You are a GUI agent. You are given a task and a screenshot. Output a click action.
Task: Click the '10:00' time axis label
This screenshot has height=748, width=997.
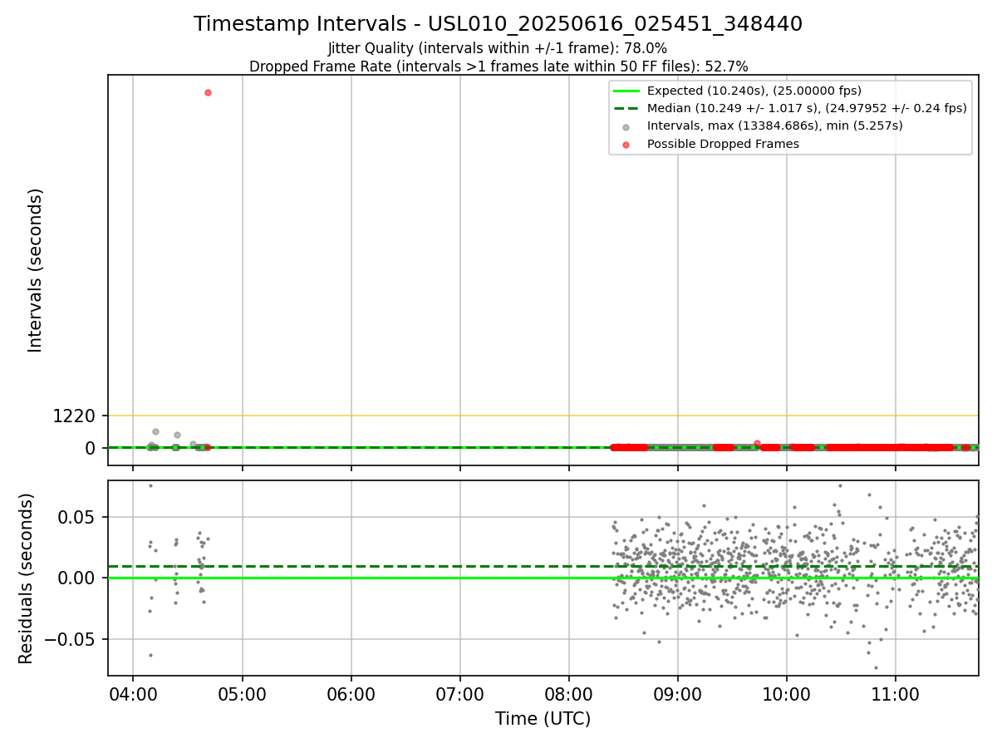pyautogui.click(x=786, y=694)
